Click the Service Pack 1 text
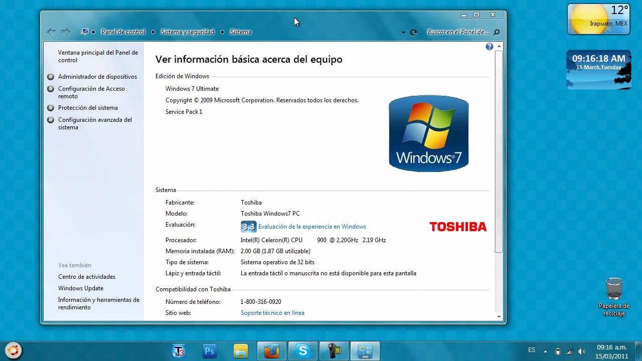The height and width of the screenshot is (361, 642). point(184,112)
